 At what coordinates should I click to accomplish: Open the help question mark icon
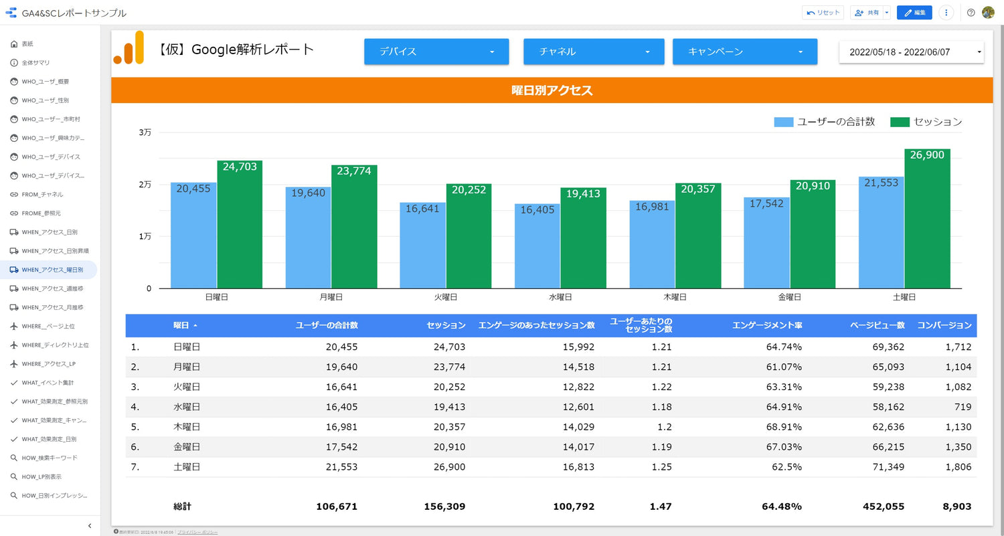(971, 13)
